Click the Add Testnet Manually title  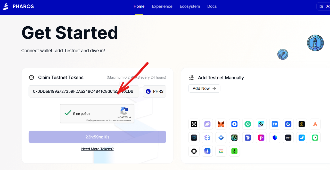(221, 78)
